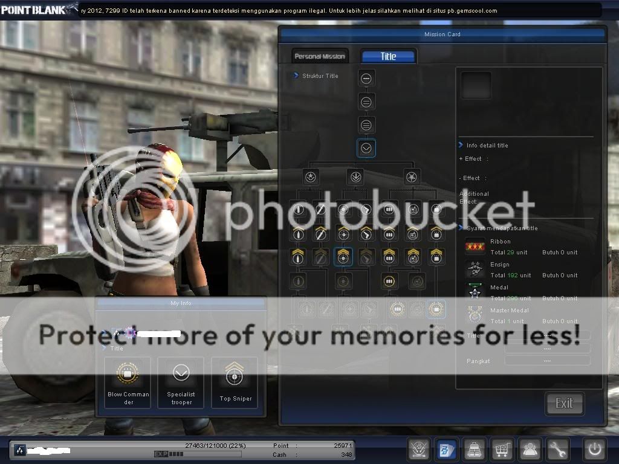Screen dimensions: 619x464
Task: Click the Syarat mendapatkan title arrow
Action: [461, 228]
